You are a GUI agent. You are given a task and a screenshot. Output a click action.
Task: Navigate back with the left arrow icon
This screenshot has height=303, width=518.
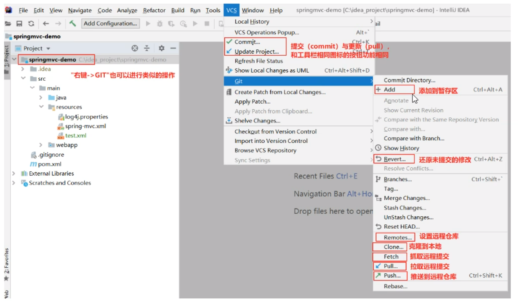46,24
